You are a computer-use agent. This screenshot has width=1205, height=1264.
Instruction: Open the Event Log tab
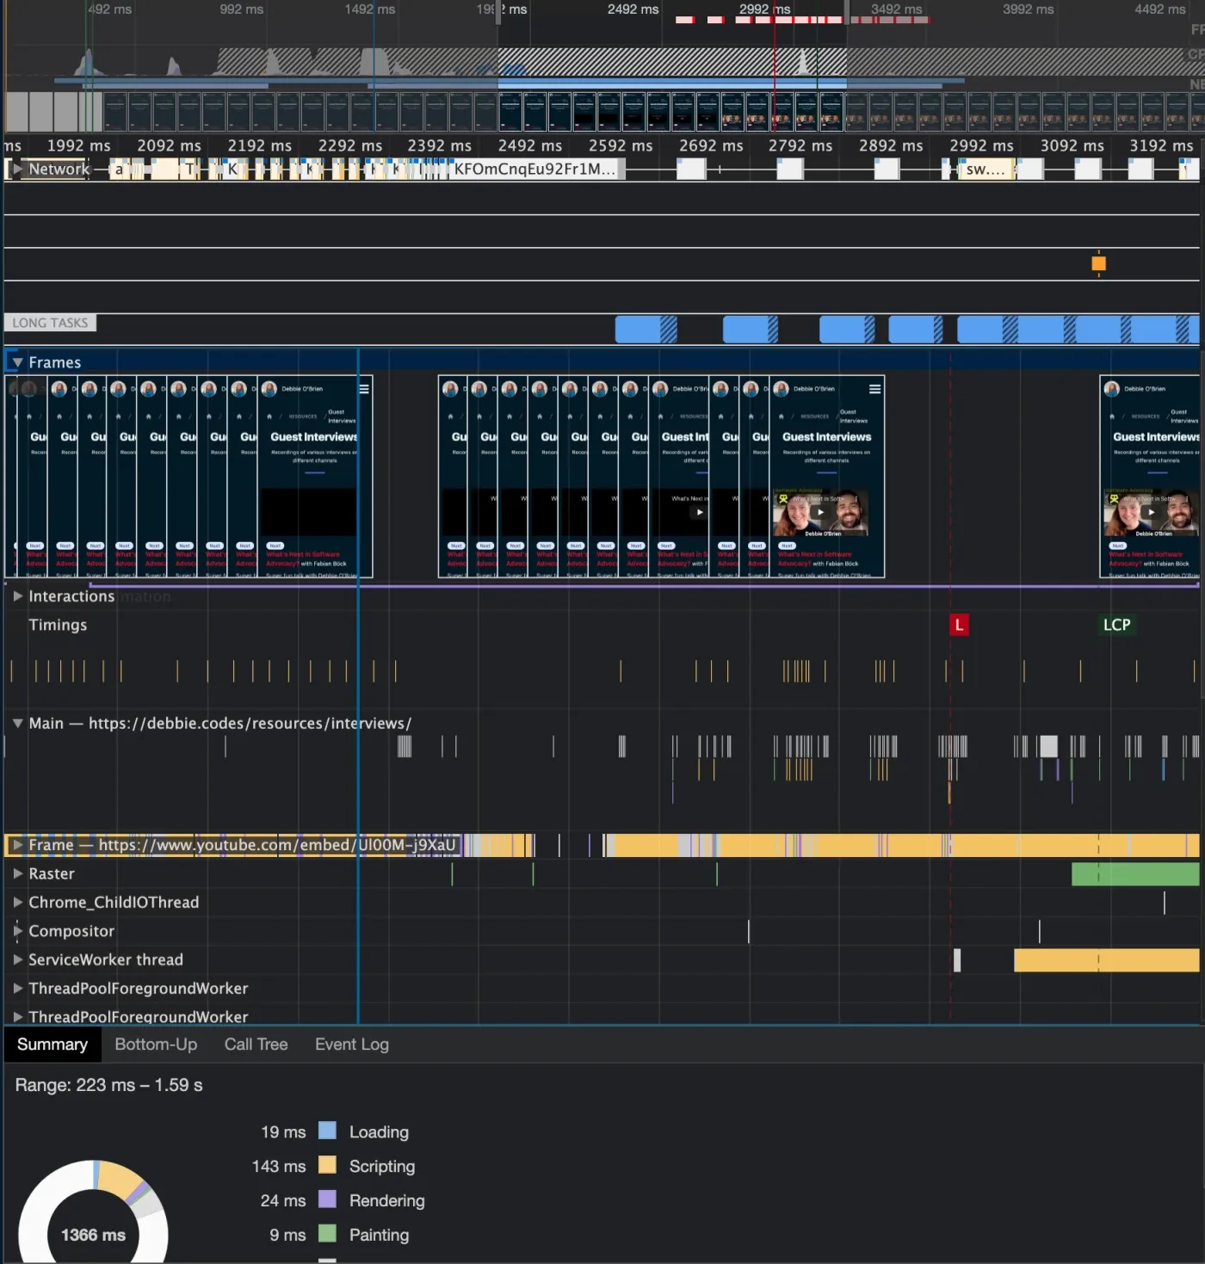(351, 1044)
